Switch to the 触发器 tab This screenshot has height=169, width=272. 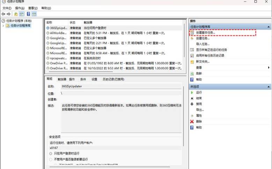pyautogui.click(x=62, y=79)
